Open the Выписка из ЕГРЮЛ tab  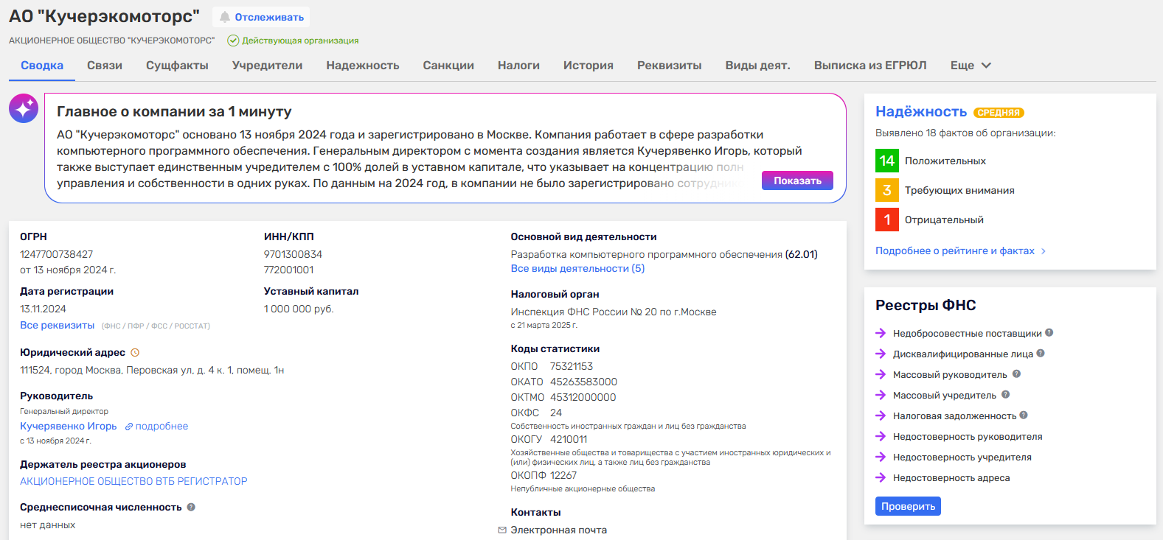pyautogui.click(x=869, y=66)
